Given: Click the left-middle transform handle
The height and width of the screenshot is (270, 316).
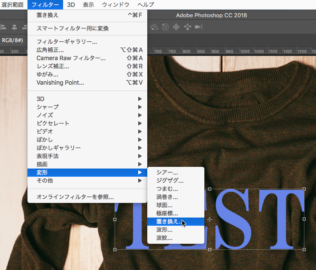Looking at the screenshot, I should tap(115, 219).
